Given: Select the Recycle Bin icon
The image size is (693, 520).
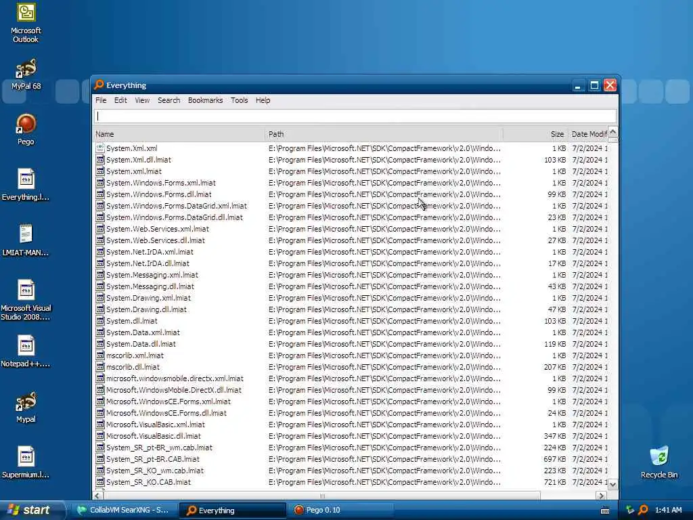Looking at the screenshot, I should (659, 463).
